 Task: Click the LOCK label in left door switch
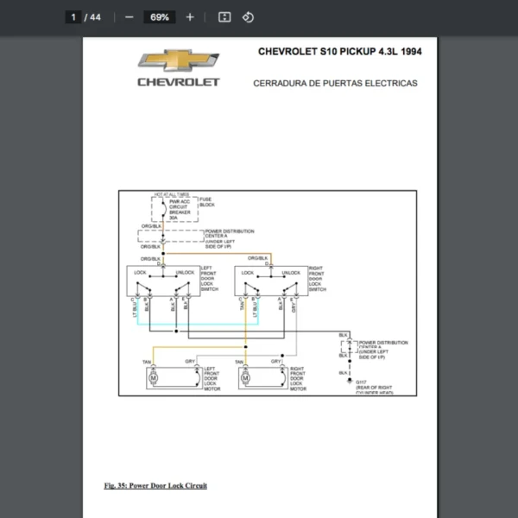[140, 273]
